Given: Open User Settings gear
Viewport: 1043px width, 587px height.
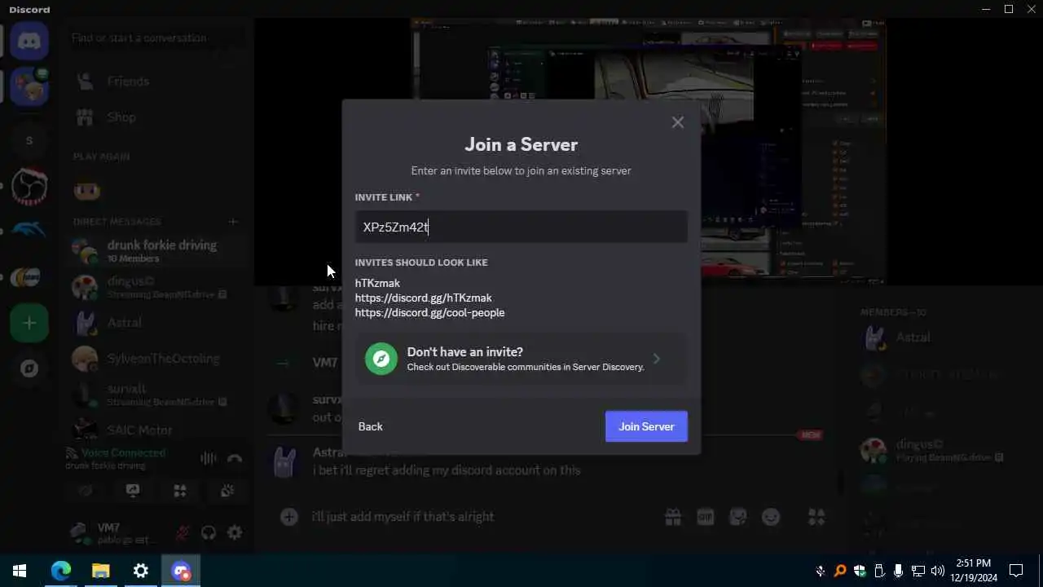Looking at the screenshot, I should click(x=235, y=532).
